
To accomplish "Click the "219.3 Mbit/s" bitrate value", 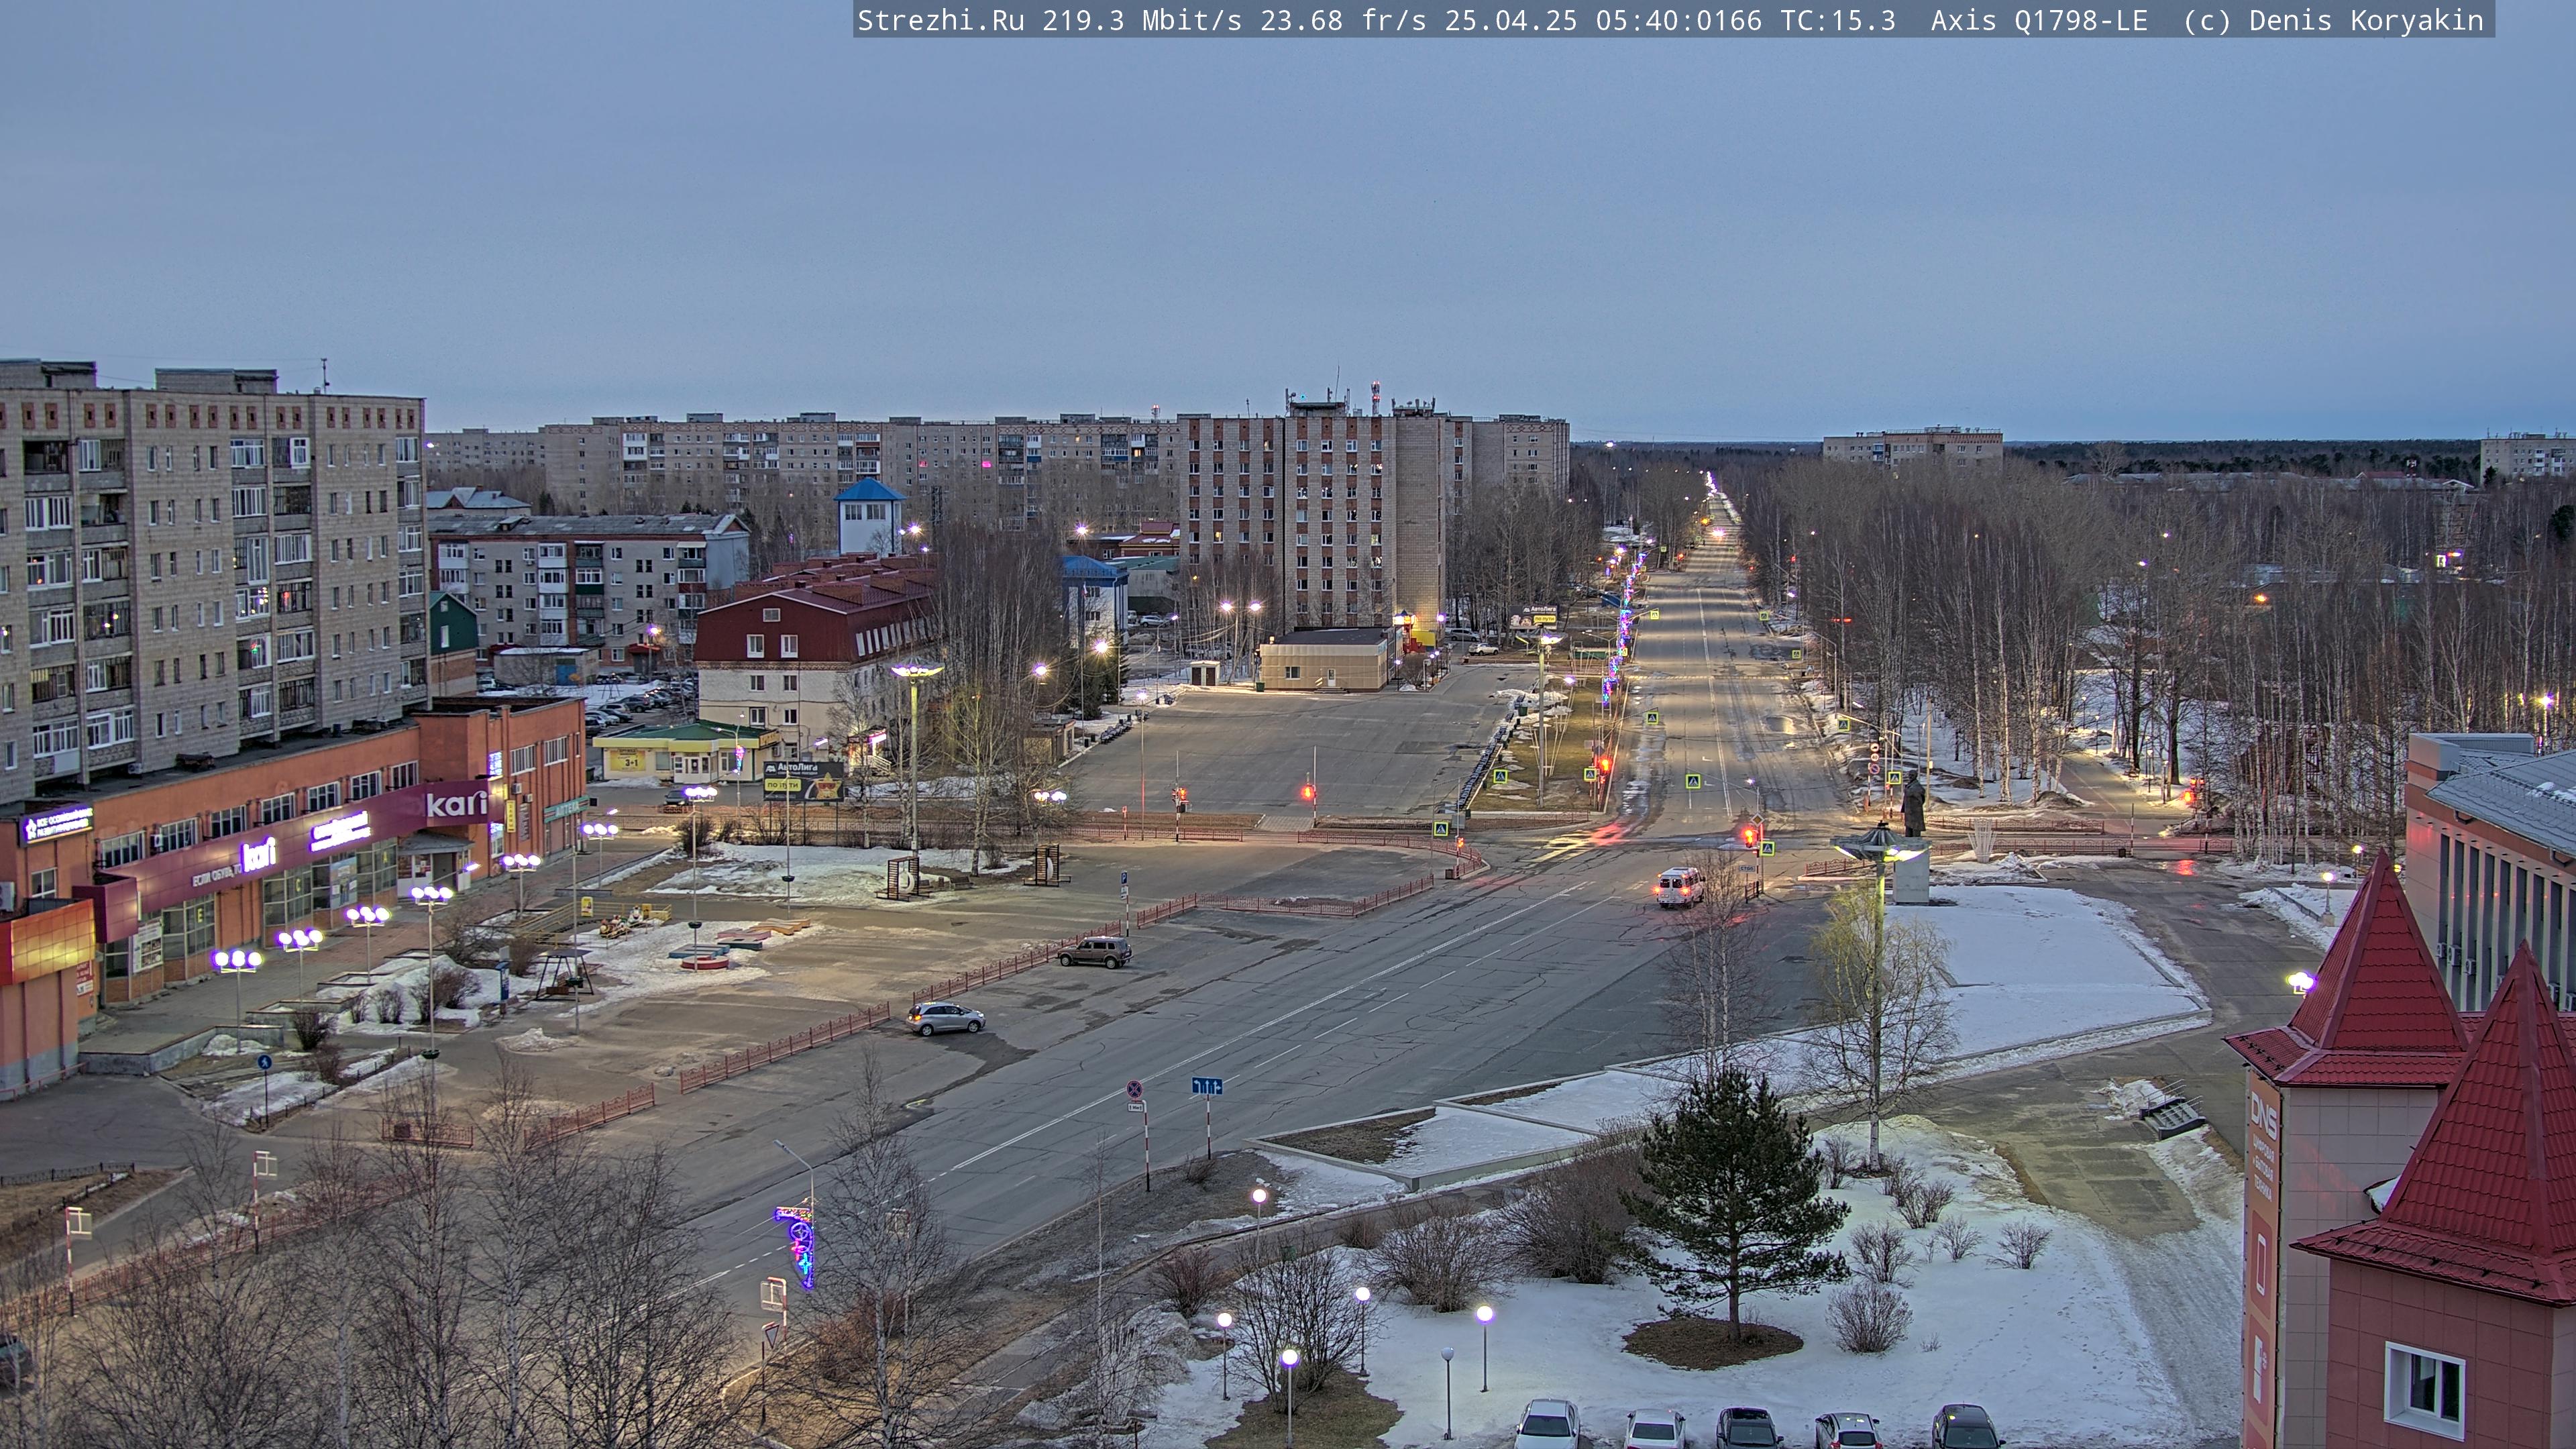I will pos(1142,20).
